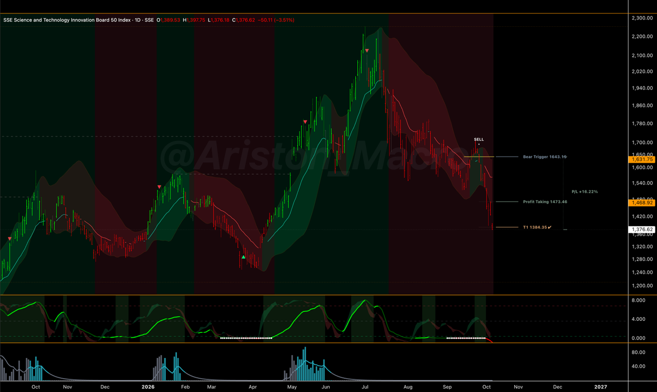This screenshot has width=657, height=392.
Task: Click the change value −50.11 (−3.51%)
Action: pos(275,20)
